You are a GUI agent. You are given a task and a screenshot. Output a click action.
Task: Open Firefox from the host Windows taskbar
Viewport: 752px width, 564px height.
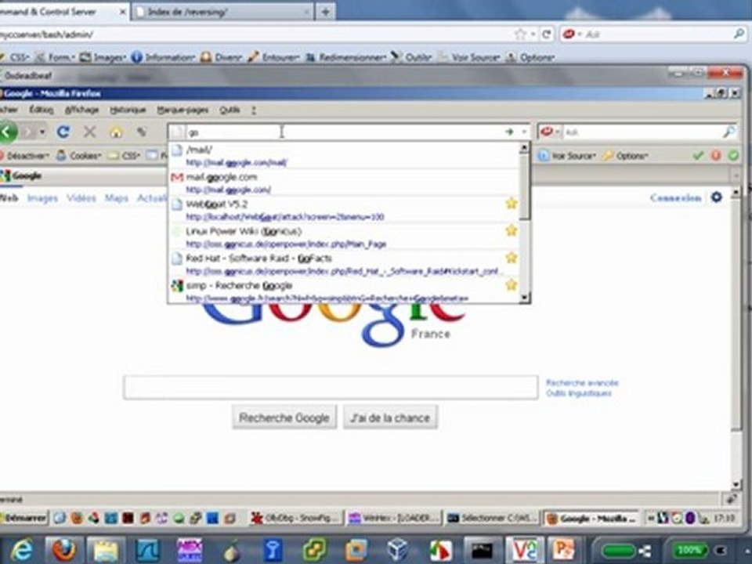pos(63,550)
